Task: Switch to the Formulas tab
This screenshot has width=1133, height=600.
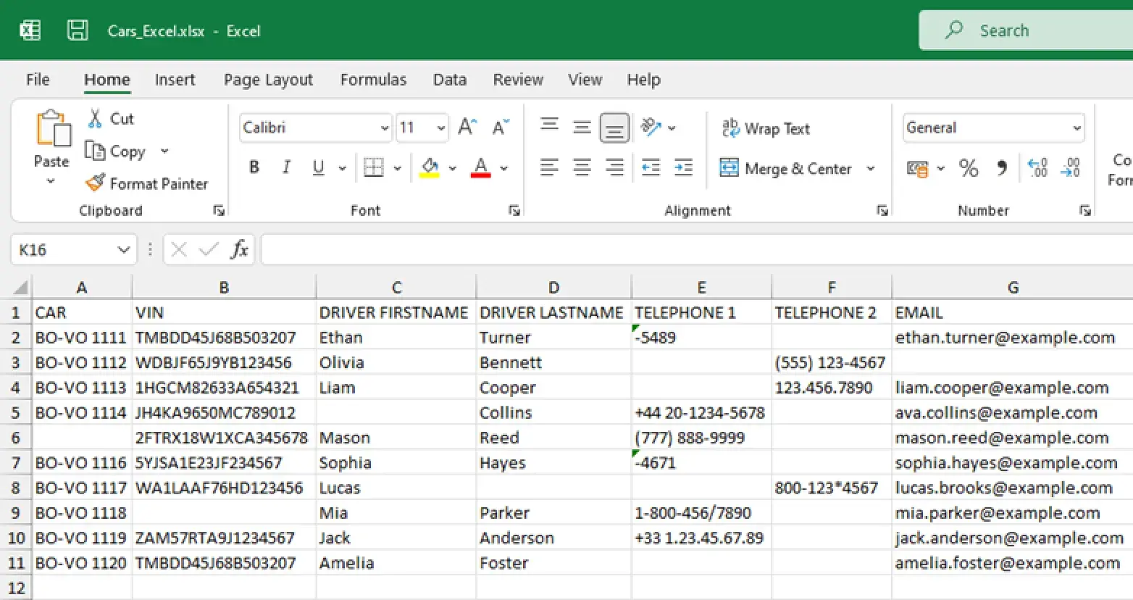Action: (x=373, y=80)
